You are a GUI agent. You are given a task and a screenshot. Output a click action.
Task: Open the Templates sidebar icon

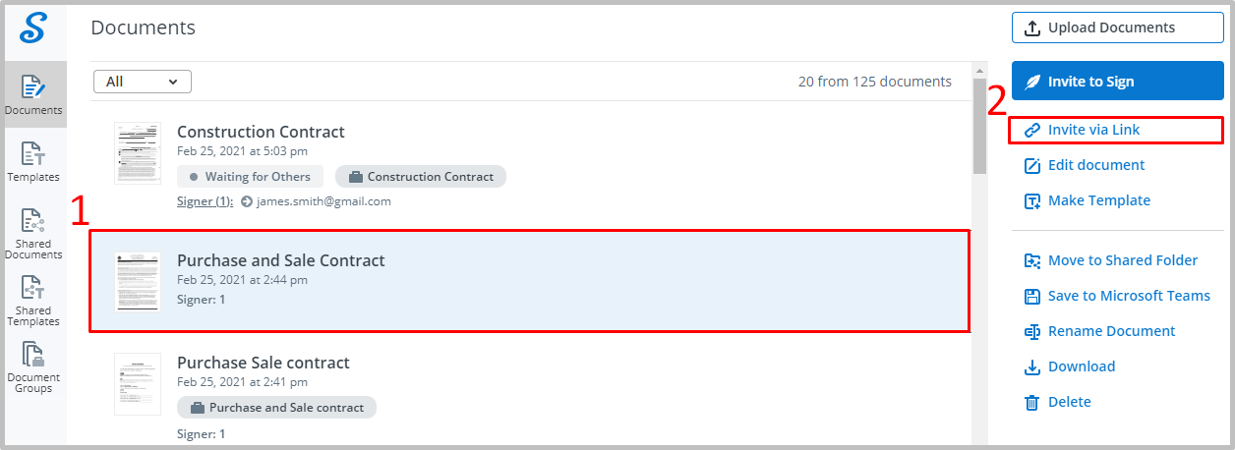click(33, 161)
